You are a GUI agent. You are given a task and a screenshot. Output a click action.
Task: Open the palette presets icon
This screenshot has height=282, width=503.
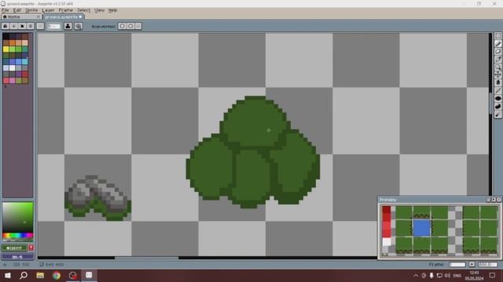pyautogui.click(x=22, y=26)
